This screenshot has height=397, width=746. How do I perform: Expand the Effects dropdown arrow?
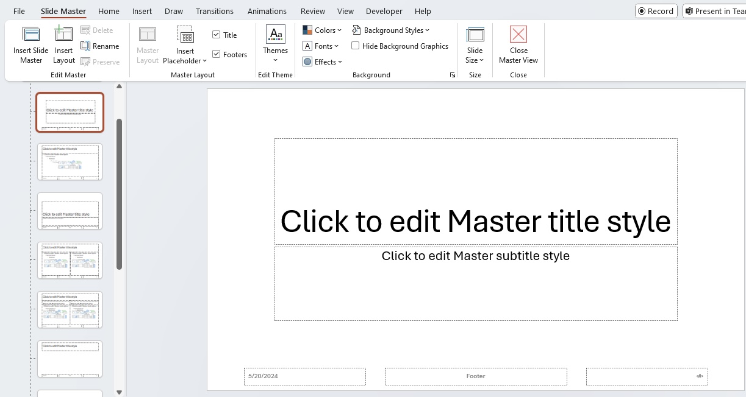pyautogui.click(x=340, y=62)
